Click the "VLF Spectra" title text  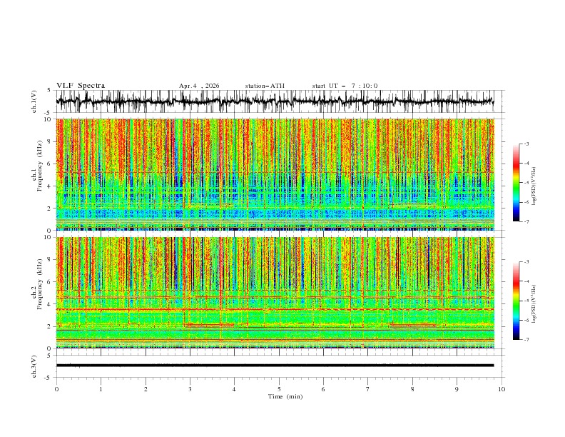pos(81,86)
